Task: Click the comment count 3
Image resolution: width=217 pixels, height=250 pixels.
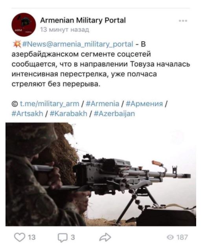Action: coord(73,237)
